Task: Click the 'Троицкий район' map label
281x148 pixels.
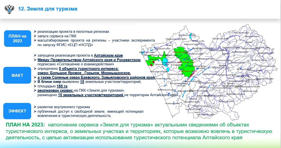Action: [238, 63]
